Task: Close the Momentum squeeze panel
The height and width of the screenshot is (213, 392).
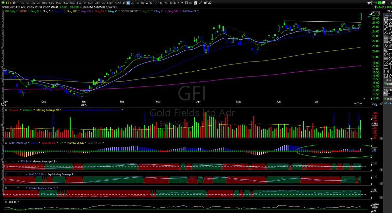Action: tap(6, 143)
